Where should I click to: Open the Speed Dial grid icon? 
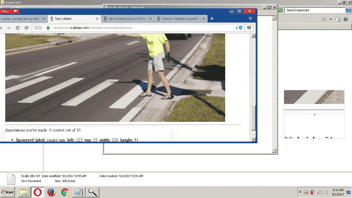point(26,28)
